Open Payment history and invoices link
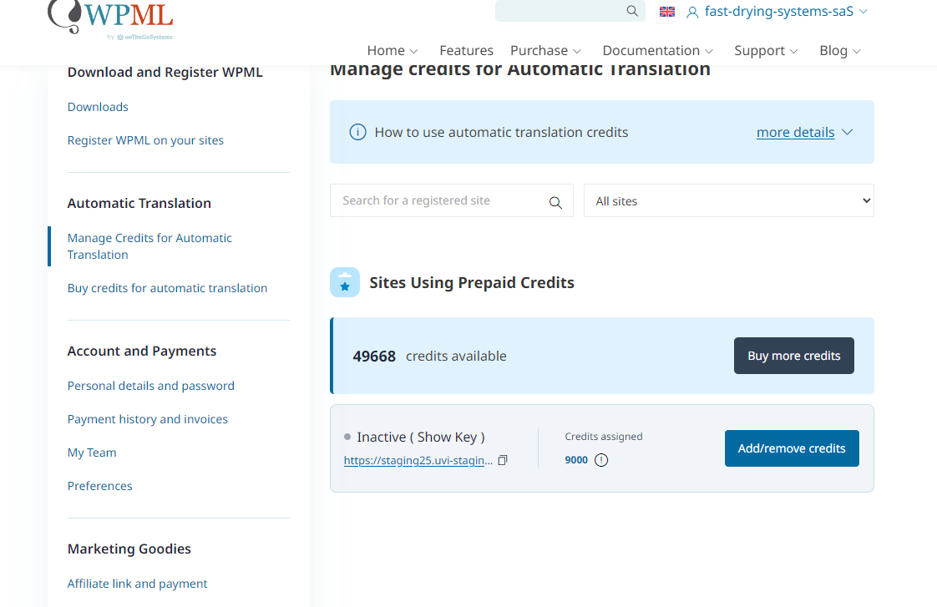 point(148,419)
